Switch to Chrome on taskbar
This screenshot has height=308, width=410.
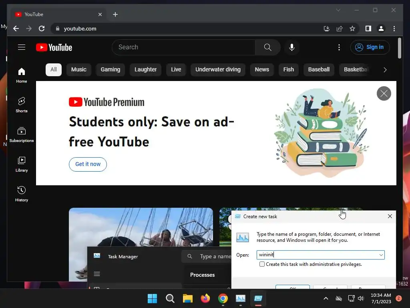(223, 298)
